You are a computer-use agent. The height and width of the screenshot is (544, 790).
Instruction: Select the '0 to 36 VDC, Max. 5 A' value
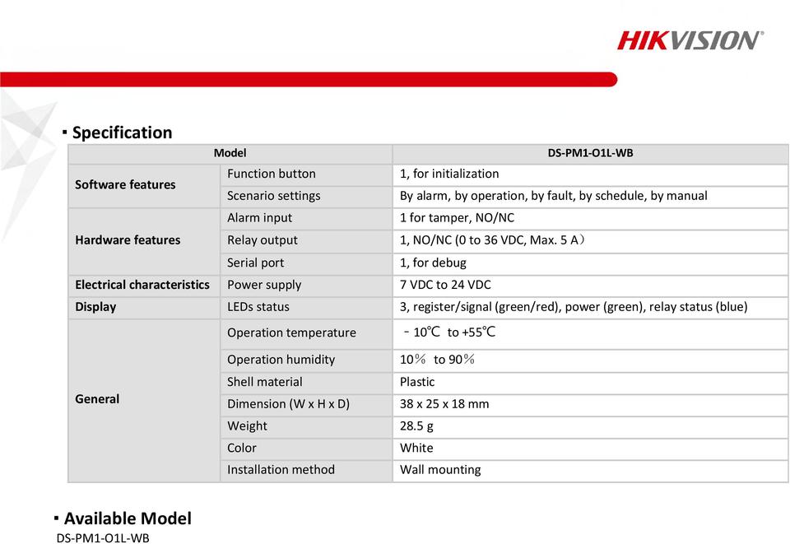pos(493,240)
